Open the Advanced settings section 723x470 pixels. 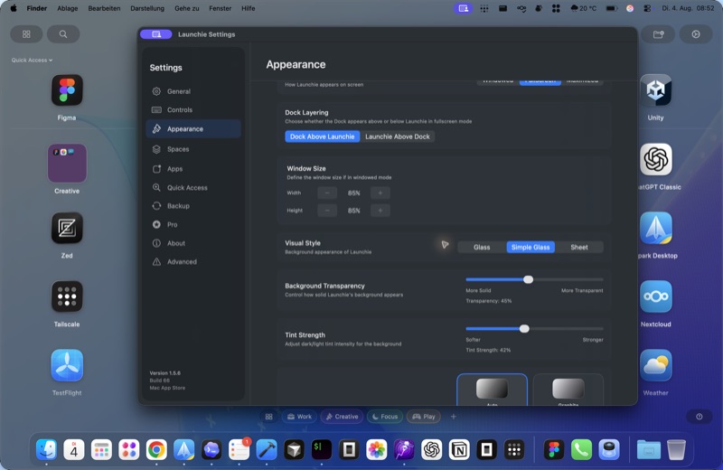tap(193, 261)
